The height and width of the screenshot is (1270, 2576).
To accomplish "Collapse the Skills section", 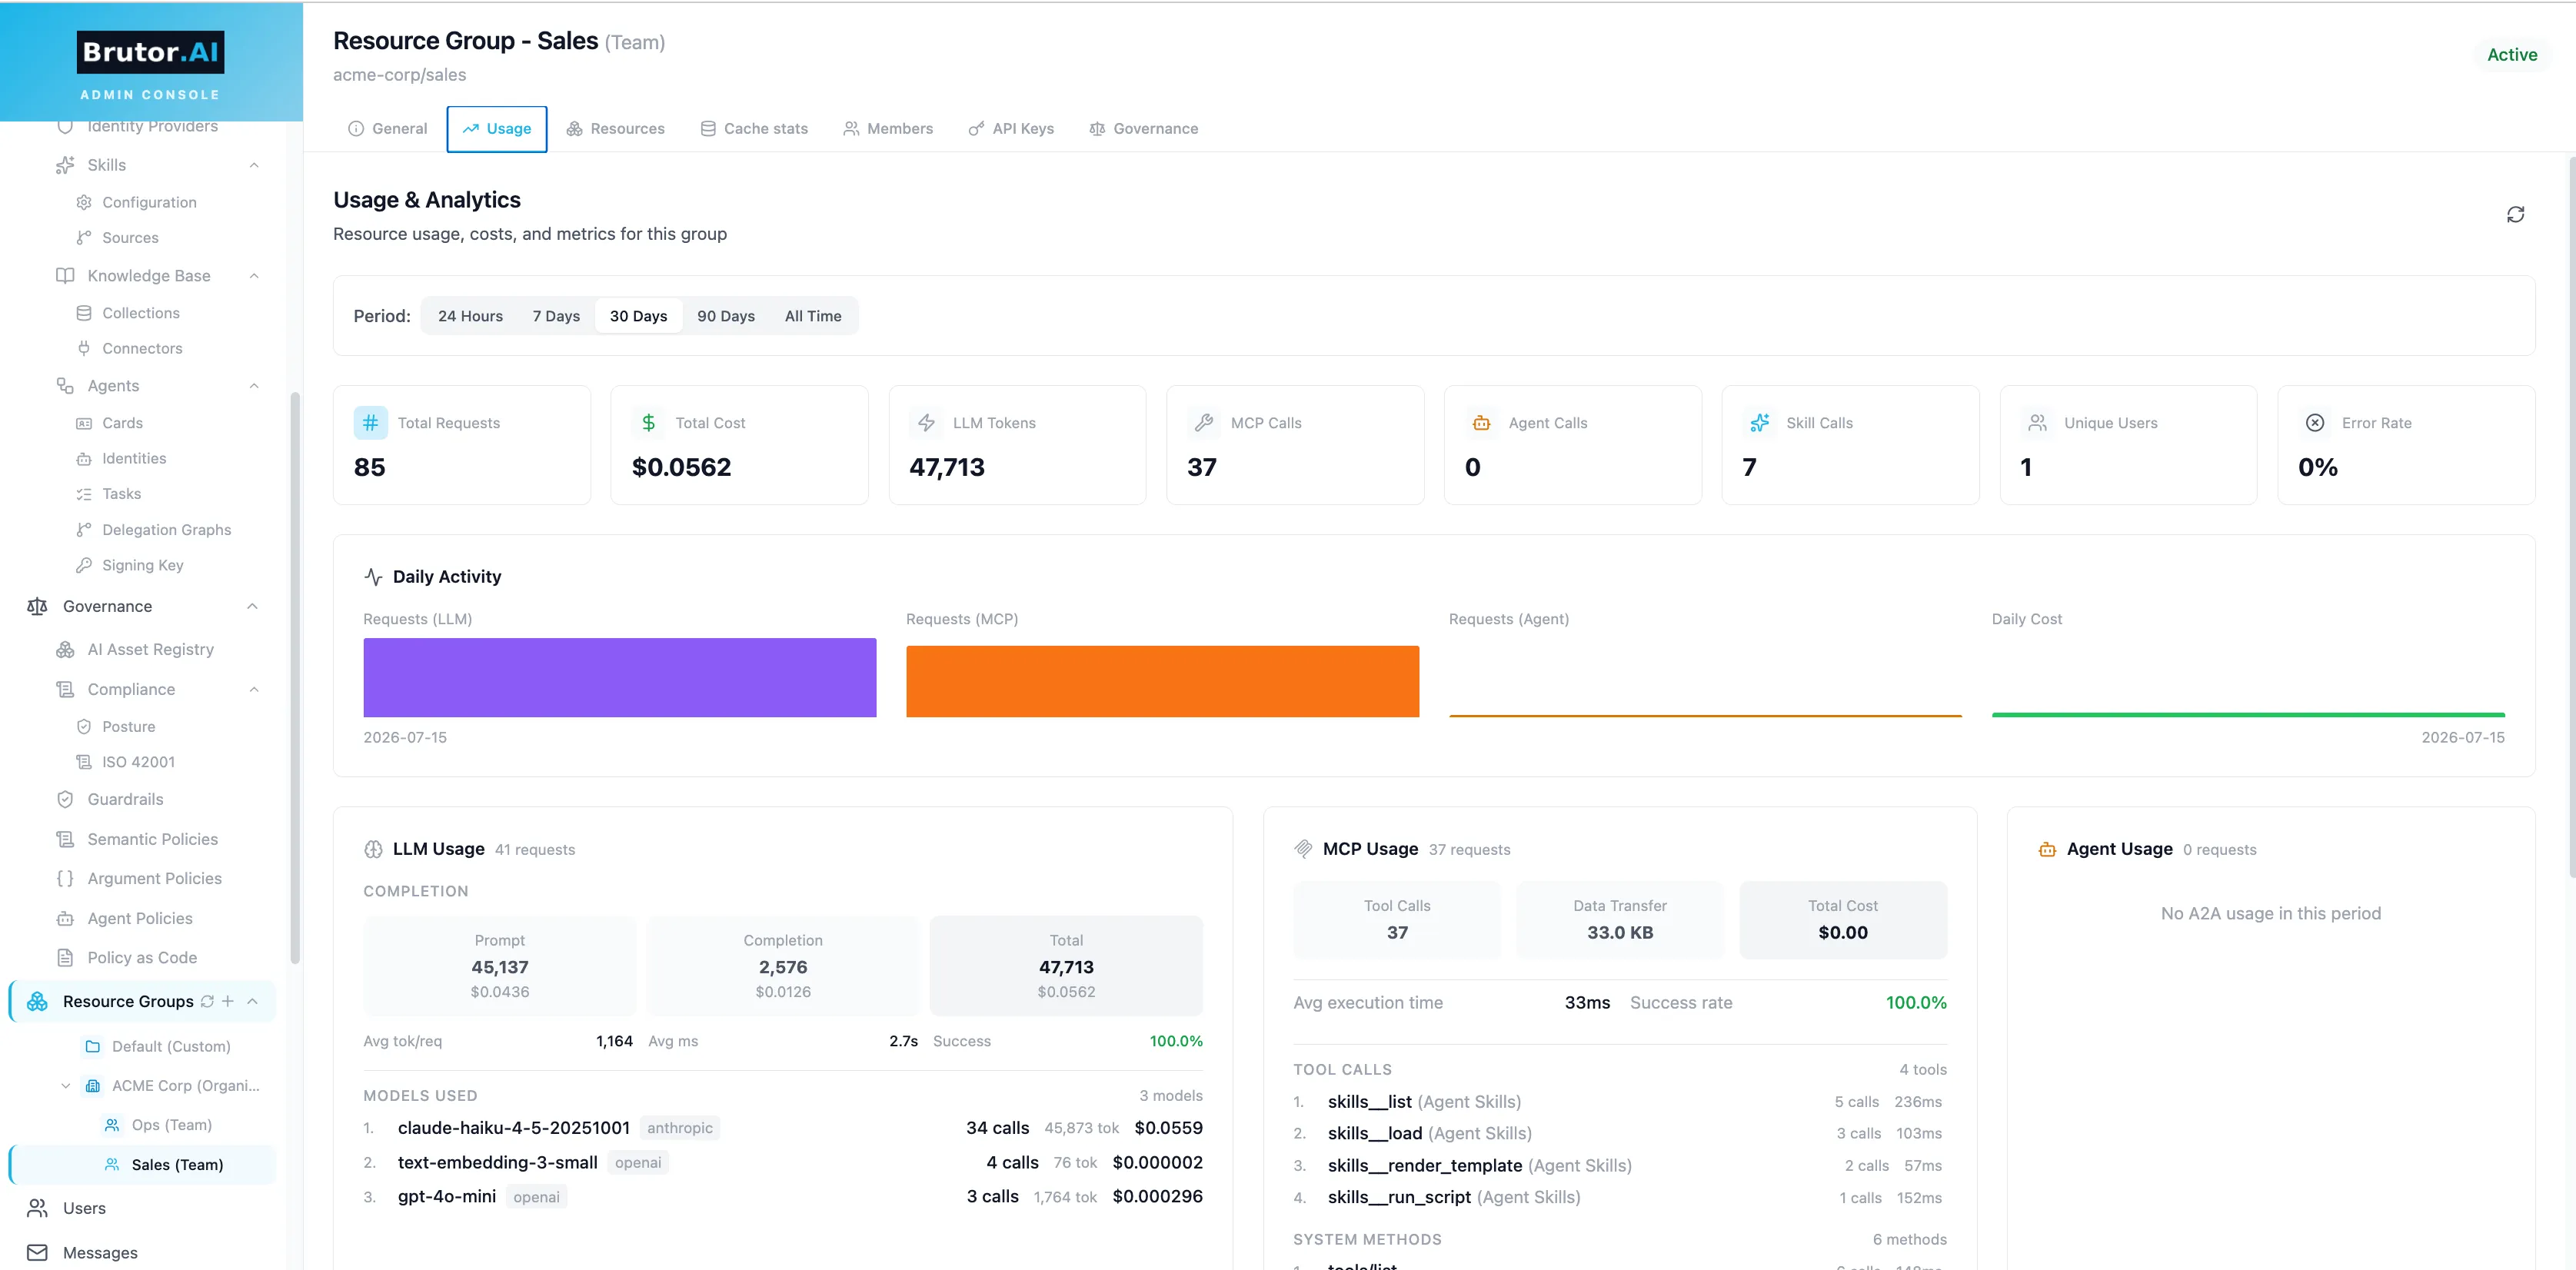I will tap(254, 165).
